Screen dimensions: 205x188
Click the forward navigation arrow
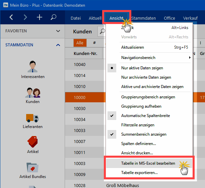25,17
